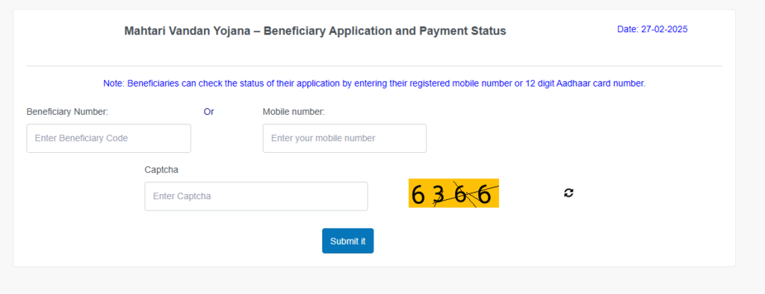Focus the Enter your mobile number field
765x294 pixels.
344,138
